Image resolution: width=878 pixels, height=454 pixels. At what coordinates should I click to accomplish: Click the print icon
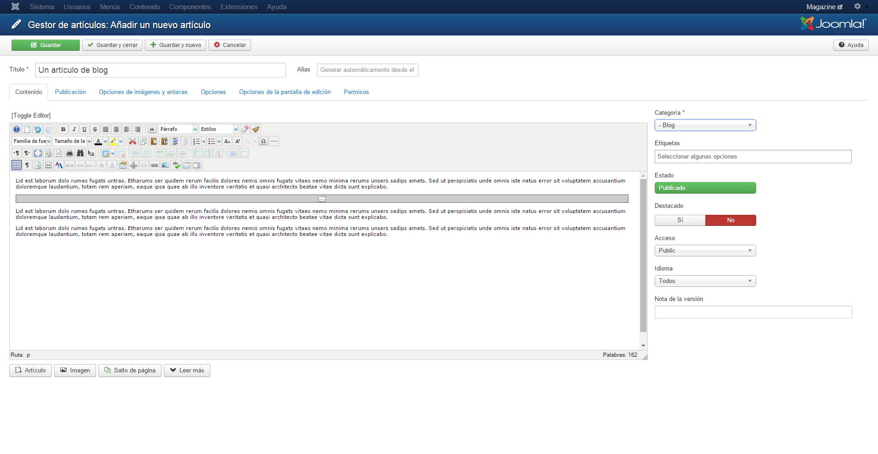pyautogui.click(x=70, y=153)
